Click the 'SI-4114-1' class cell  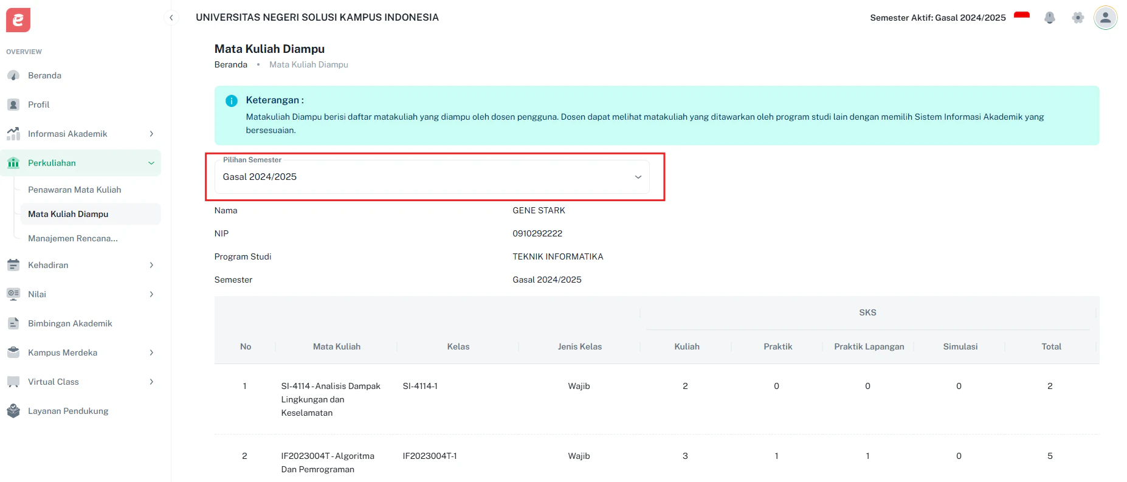pos(420,386)
